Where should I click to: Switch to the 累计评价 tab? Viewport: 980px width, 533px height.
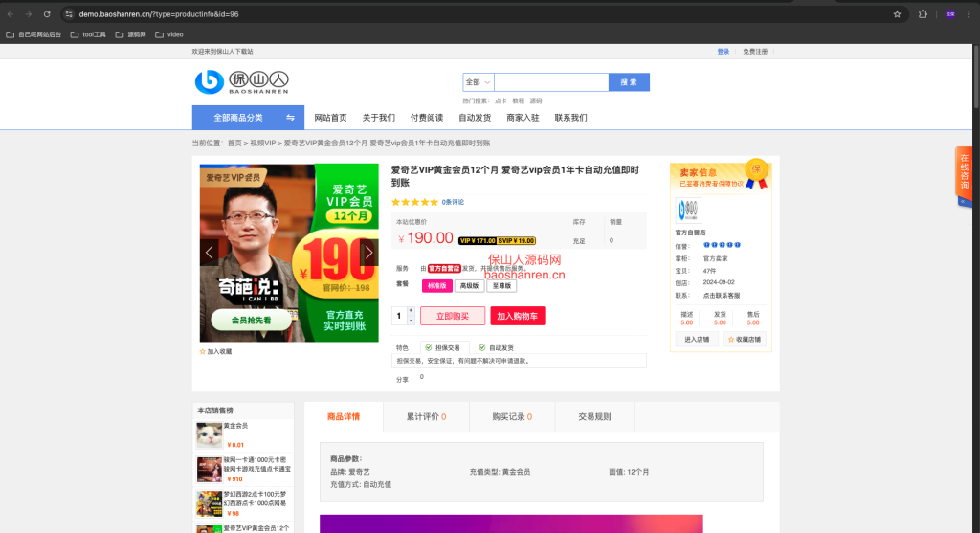pyautogui.click(x=426, y=417)
